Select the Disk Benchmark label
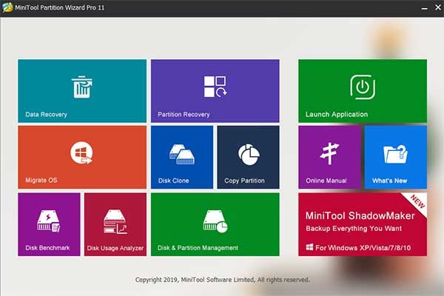This screenshot has width=444, height=296. pyautogui.click(x=47, y=248)
